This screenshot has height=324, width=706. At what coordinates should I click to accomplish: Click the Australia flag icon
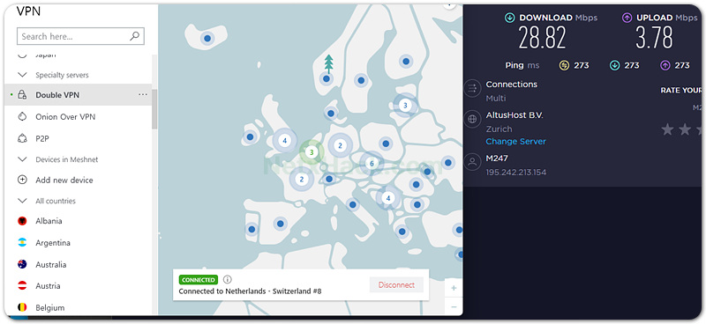[x=22, y=264]
